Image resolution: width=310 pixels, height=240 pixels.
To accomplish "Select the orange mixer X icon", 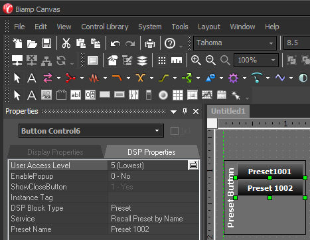I will [x=141, y=78].
